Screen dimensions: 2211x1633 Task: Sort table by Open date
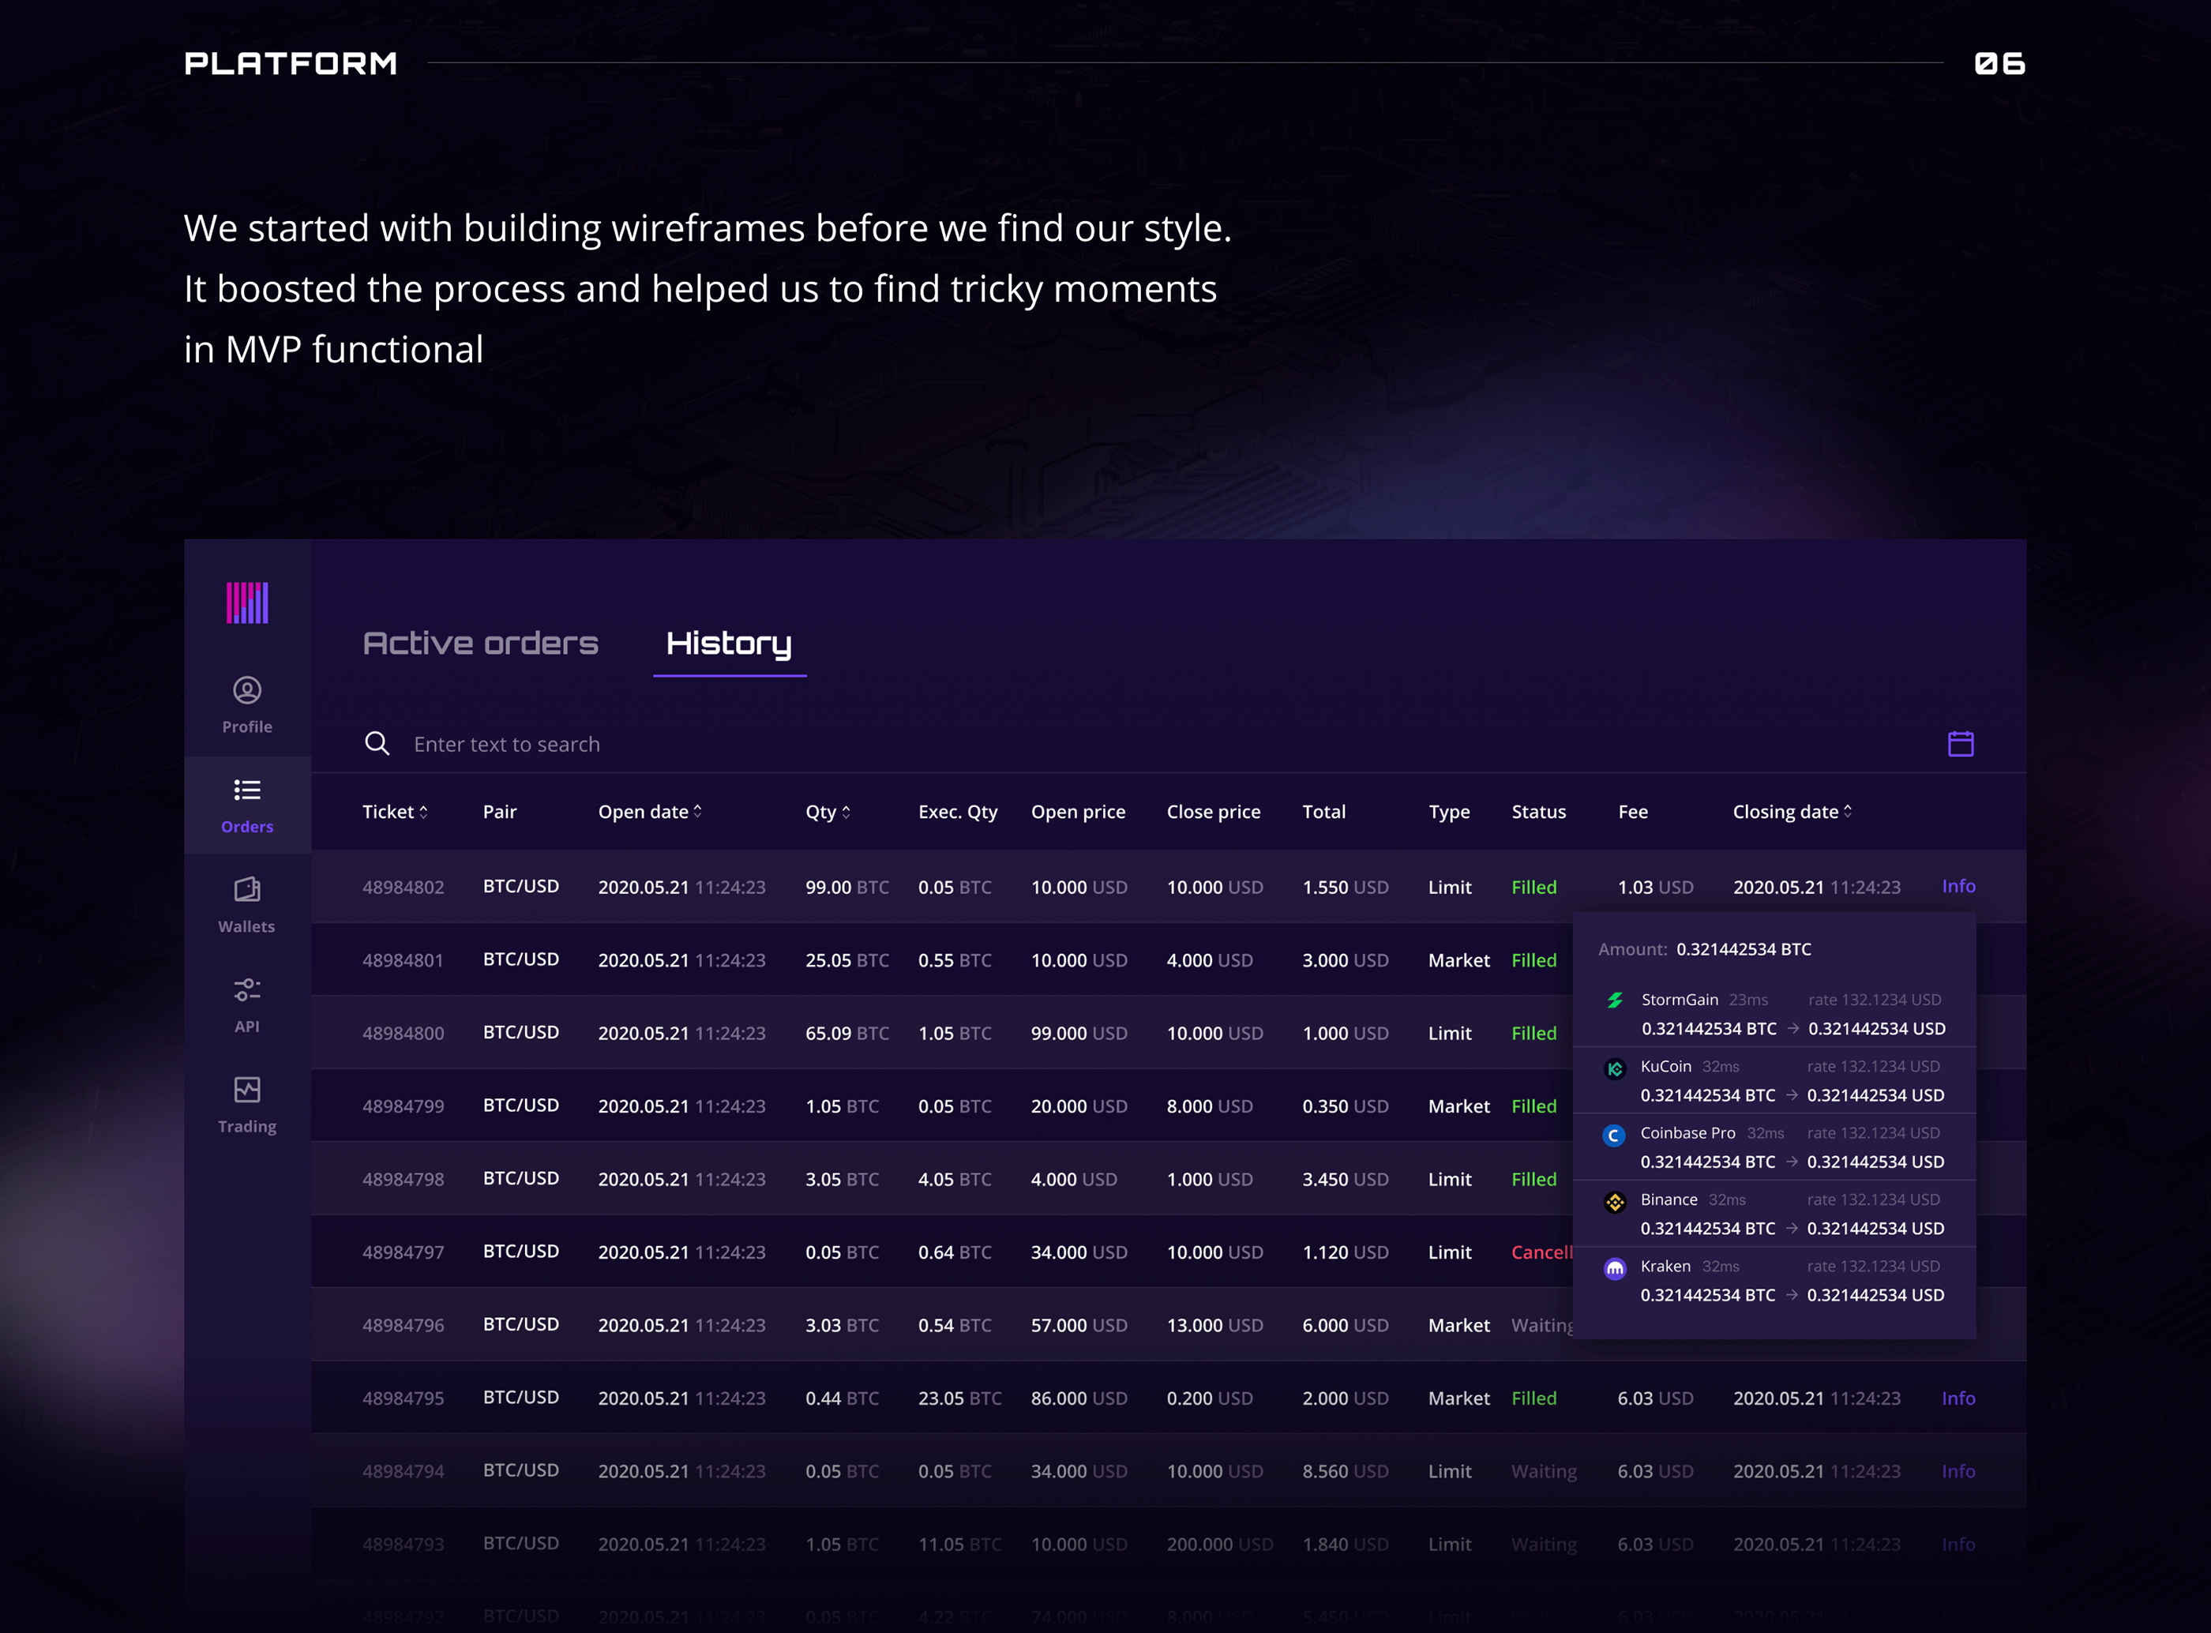click(x=651, y=812)
